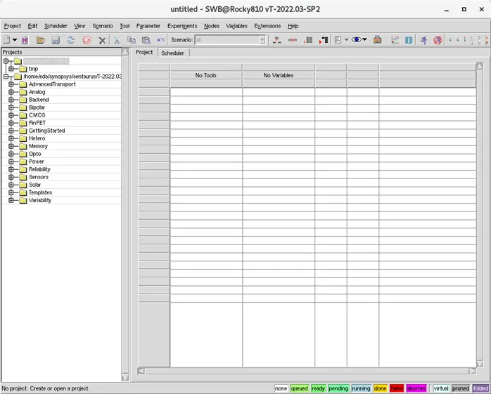Click the blue running status label
This screenshot has height=394, width=491.
361,388
